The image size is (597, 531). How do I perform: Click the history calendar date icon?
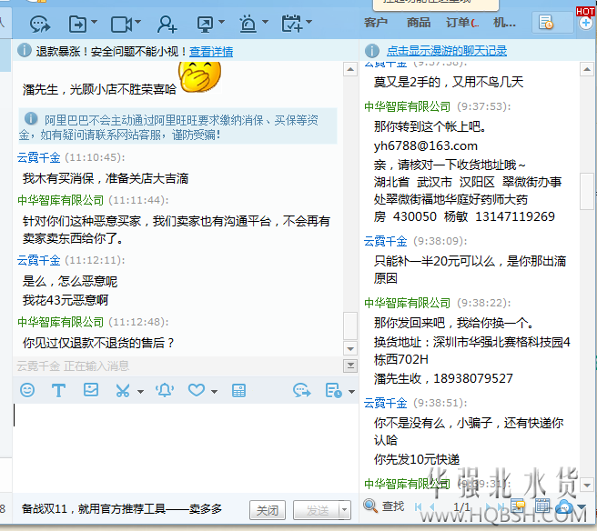pyautogui.click(x=542, y=506)
